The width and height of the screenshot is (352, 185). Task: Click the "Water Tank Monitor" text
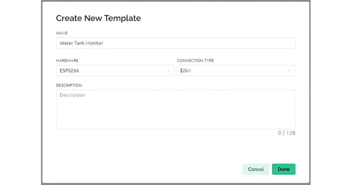81,43
